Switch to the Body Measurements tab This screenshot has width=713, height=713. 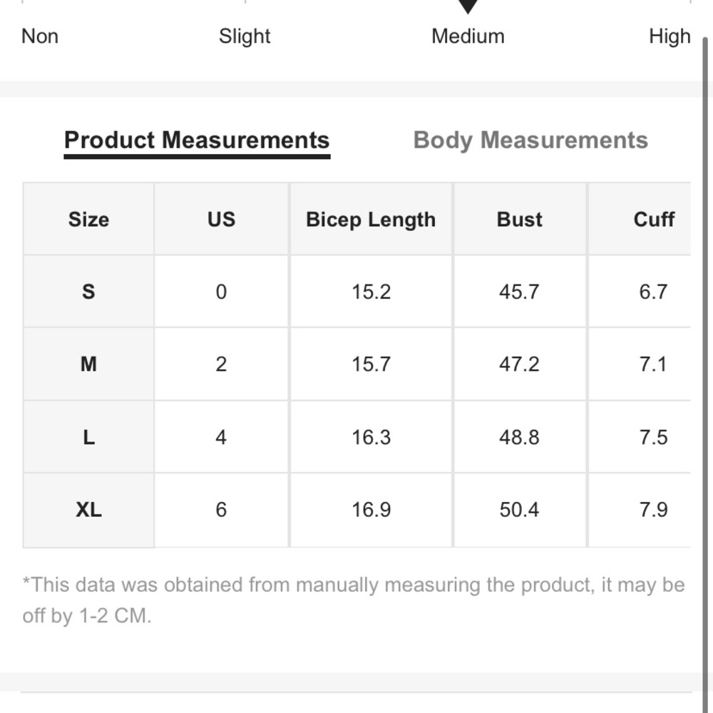530,140
